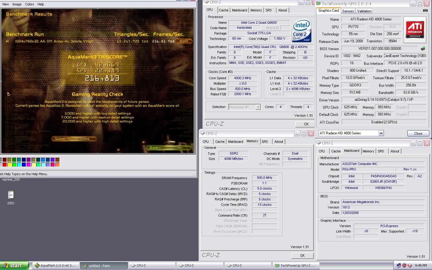Click the taskbar clock showing 9:45 PM

click(x=421, y=265)
